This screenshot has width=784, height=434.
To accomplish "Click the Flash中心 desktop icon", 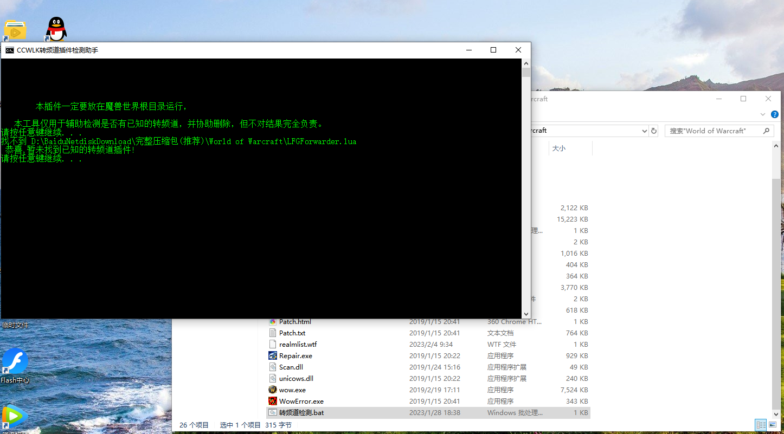I will [15, 361].
